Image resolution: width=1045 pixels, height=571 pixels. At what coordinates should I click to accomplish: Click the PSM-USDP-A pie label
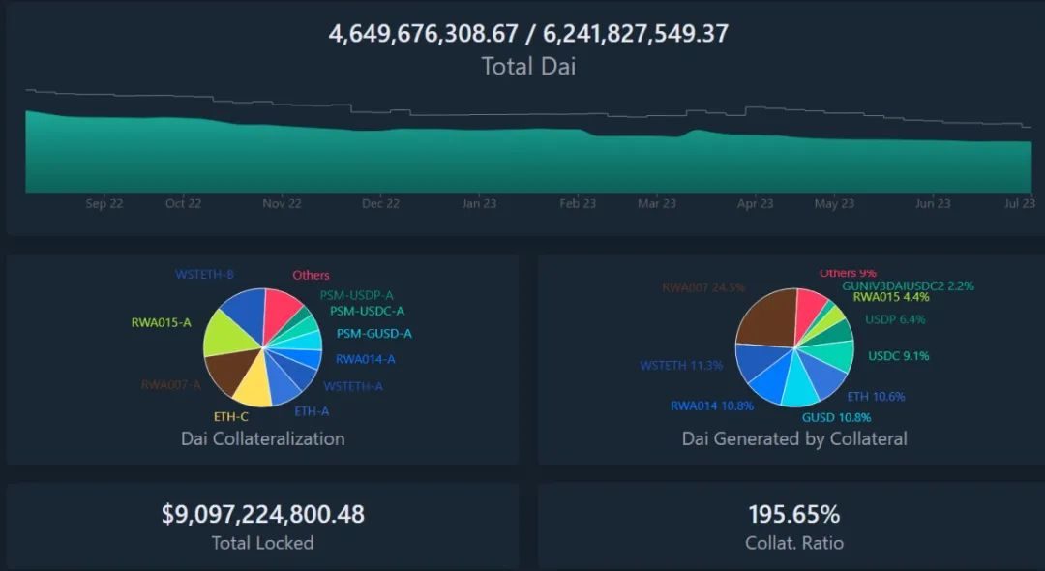pyautogui.click(x=356, y=295)
